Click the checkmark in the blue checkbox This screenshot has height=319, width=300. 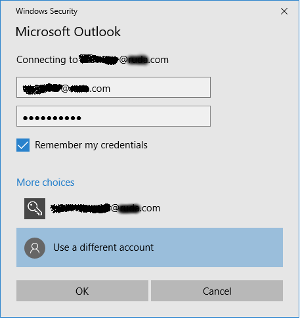coord(23,145)
